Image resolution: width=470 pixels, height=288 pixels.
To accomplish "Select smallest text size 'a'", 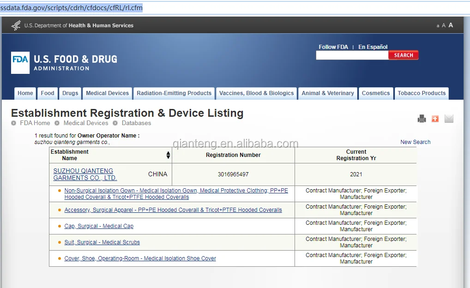I will pos(438,26).
